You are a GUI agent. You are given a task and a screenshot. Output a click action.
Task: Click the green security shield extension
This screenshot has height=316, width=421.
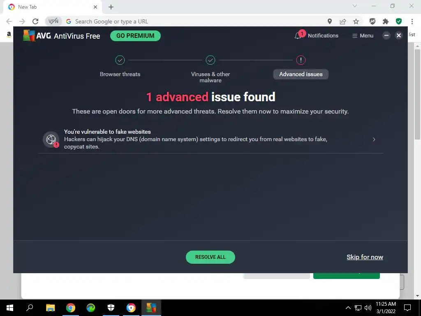399,21
